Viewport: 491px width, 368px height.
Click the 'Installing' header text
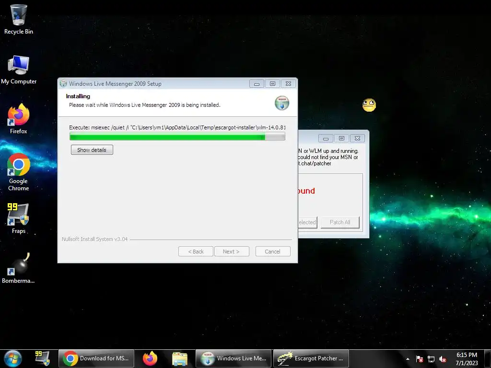click(x=78, y=96)
